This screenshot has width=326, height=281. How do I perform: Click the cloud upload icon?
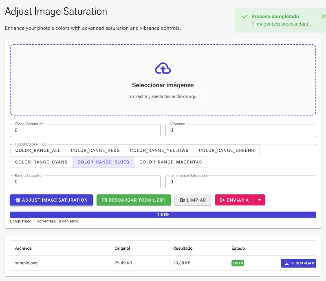(163, 68)
